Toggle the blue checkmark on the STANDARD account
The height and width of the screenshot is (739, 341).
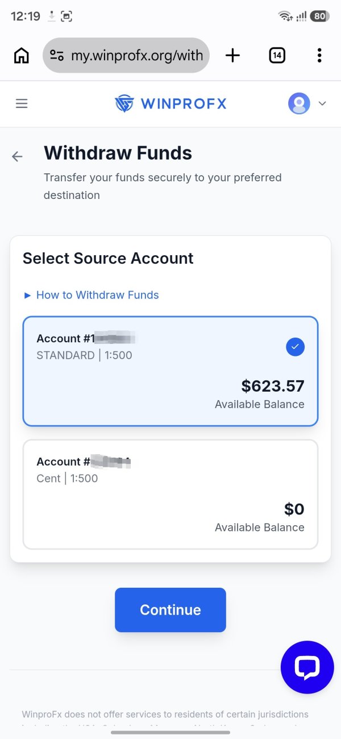(295, 347)
